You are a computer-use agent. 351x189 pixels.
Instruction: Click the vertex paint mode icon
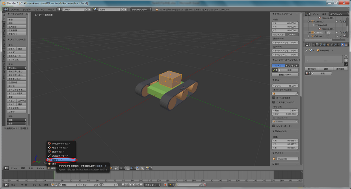(x=49, y=152)
